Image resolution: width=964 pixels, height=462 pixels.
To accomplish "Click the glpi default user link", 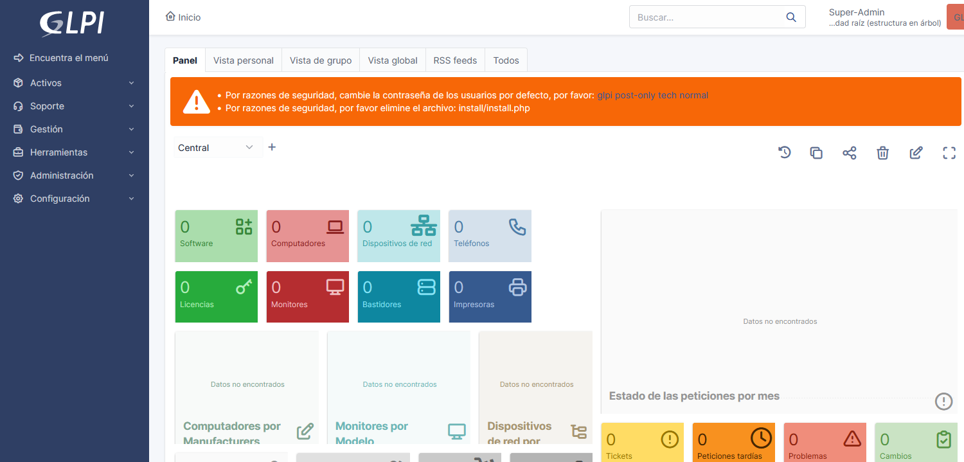I will (604, 95).
